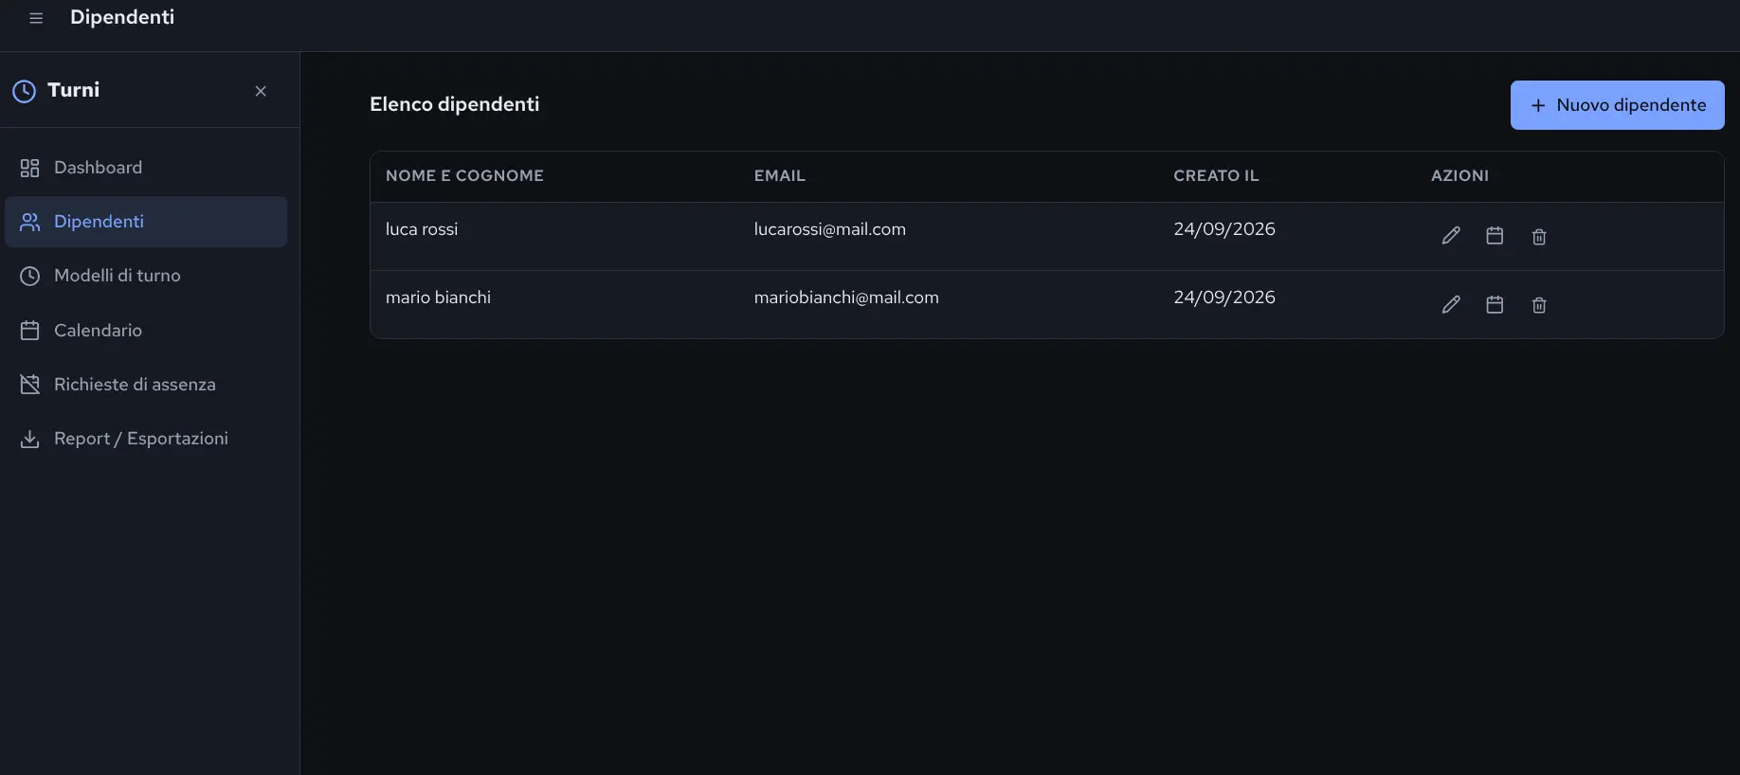The image size is (1740, 775).
Task: Delete mario bianchi with trash icon
Action: coord(1539,305)
